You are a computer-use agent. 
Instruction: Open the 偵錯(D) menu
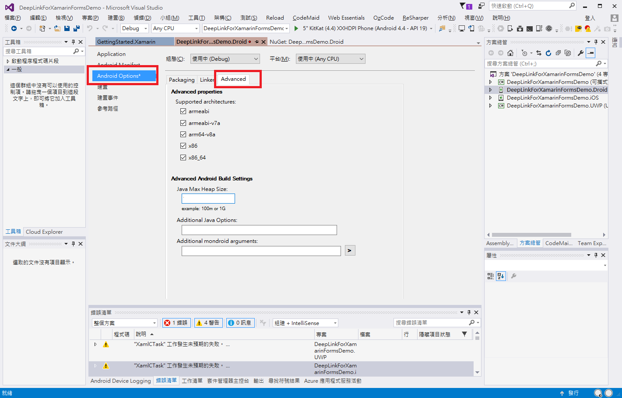coord(142,18)
